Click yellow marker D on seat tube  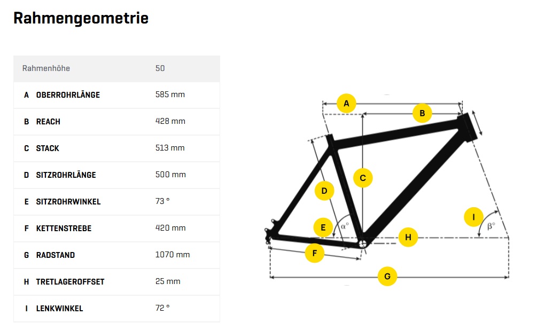point(324,191)
